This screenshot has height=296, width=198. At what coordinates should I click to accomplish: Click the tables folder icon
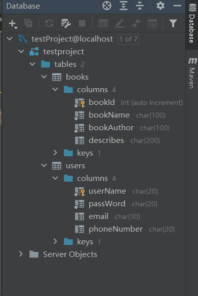[46, 64]
